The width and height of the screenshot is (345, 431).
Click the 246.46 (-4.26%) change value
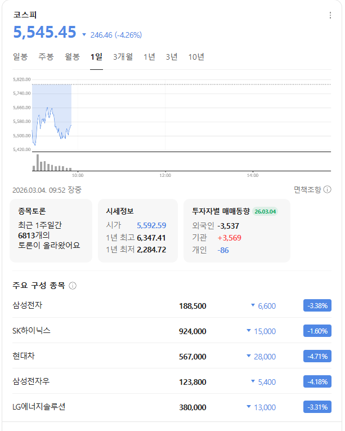pos(116,35)
